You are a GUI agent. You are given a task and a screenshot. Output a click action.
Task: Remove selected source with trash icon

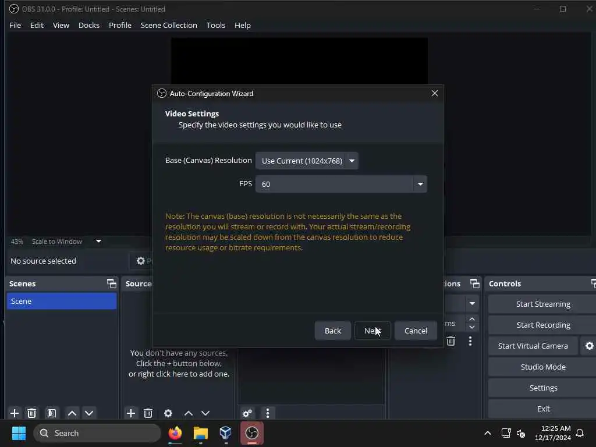tap(148, 413)
